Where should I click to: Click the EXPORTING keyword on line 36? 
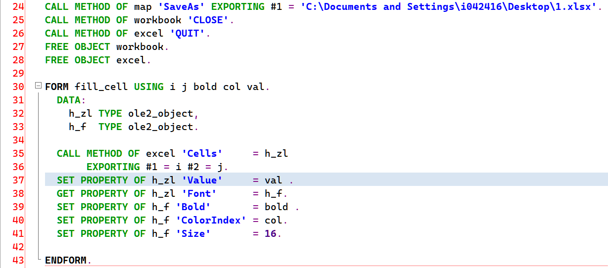tap(113, 167)
